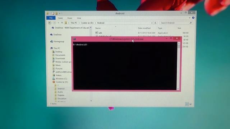Select OneDrive - NSW Department of Education

coord(72,28)
